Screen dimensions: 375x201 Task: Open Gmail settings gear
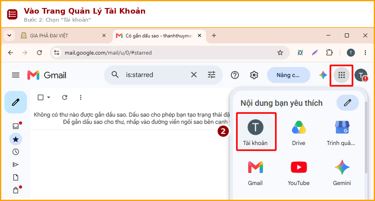254,75
